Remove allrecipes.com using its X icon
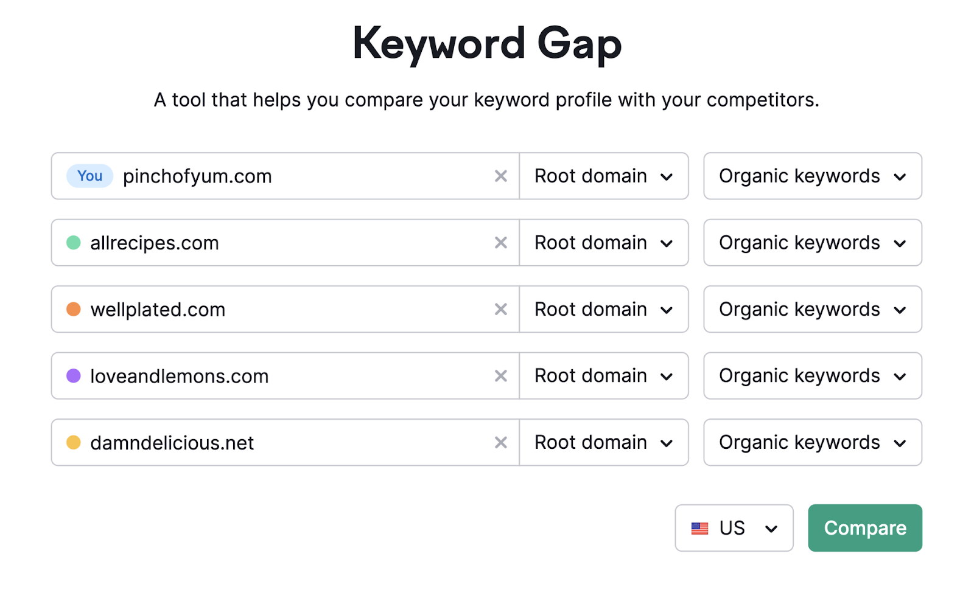The width and height of the screenshot is (974, 590). 500,243
